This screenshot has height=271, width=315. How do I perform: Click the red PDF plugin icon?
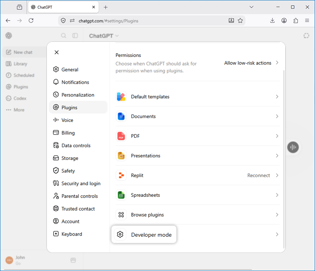121,136
